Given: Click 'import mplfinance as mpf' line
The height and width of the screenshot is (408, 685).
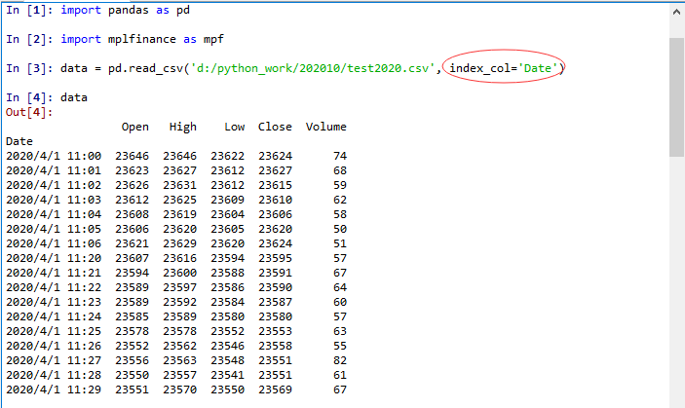Looking at the screenshot, I should [142, 39].
